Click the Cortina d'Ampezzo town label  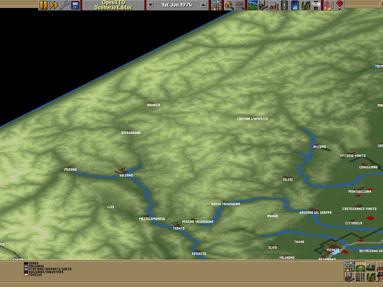coord(252,119)
